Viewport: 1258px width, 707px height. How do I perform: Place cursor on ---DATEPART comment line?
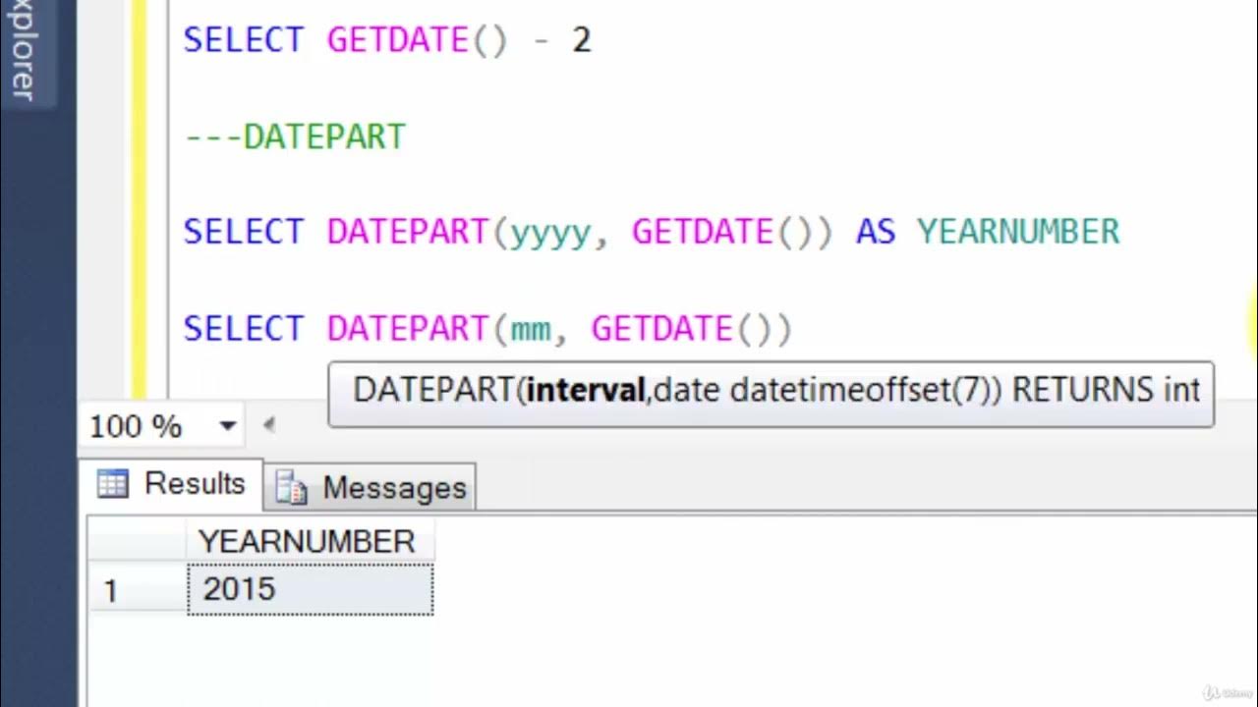[294, 136]
